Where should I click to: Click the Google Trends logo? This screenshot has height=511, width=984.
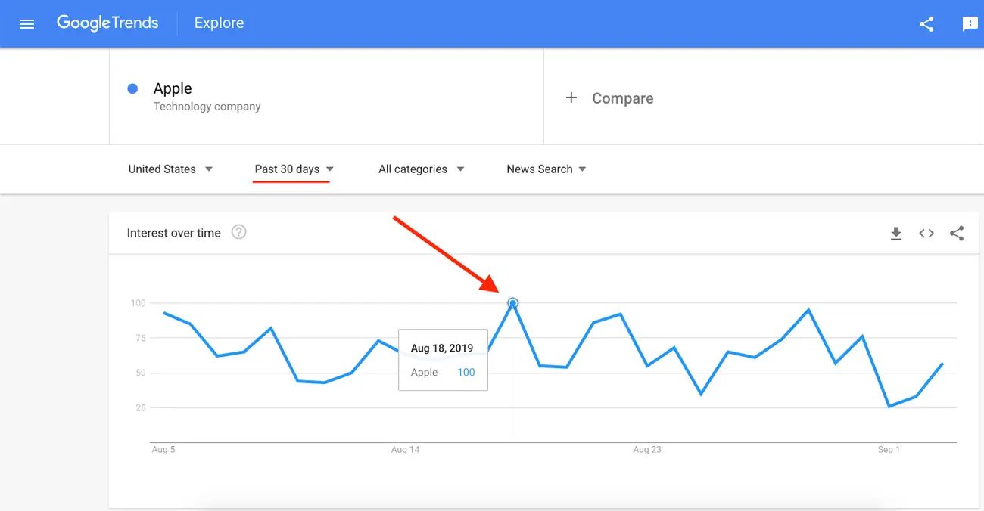tap(107, 23)
